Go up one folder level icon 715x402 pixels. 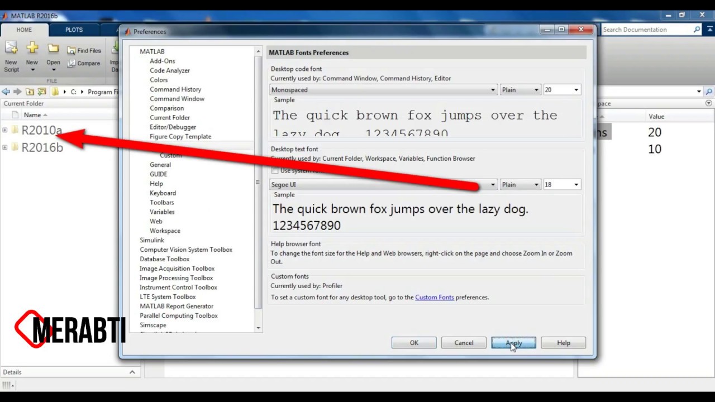pos(30,92)
